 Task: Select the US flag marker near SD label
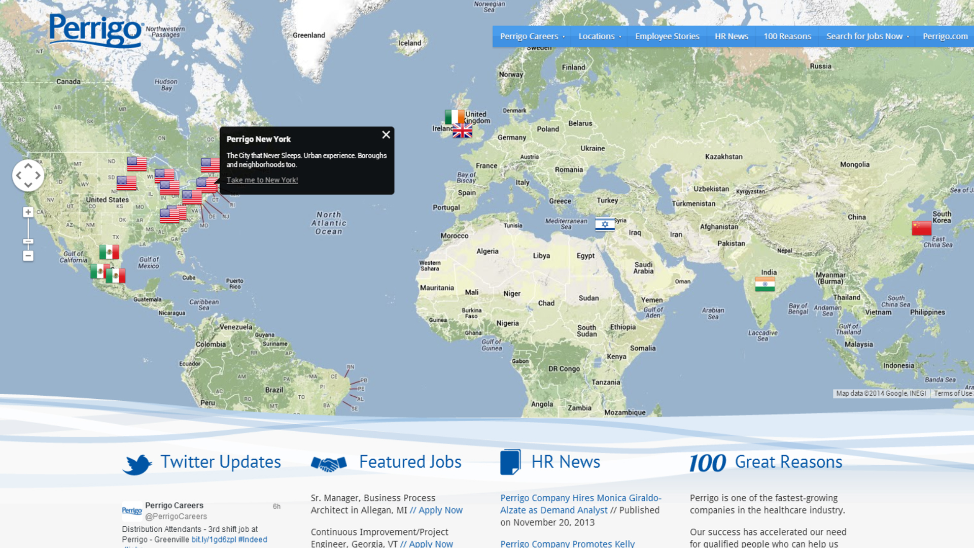click(x=126, y=183)
